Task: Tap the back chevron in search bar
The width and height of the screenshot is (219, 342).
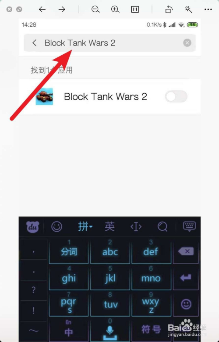Action: point(34,43)
